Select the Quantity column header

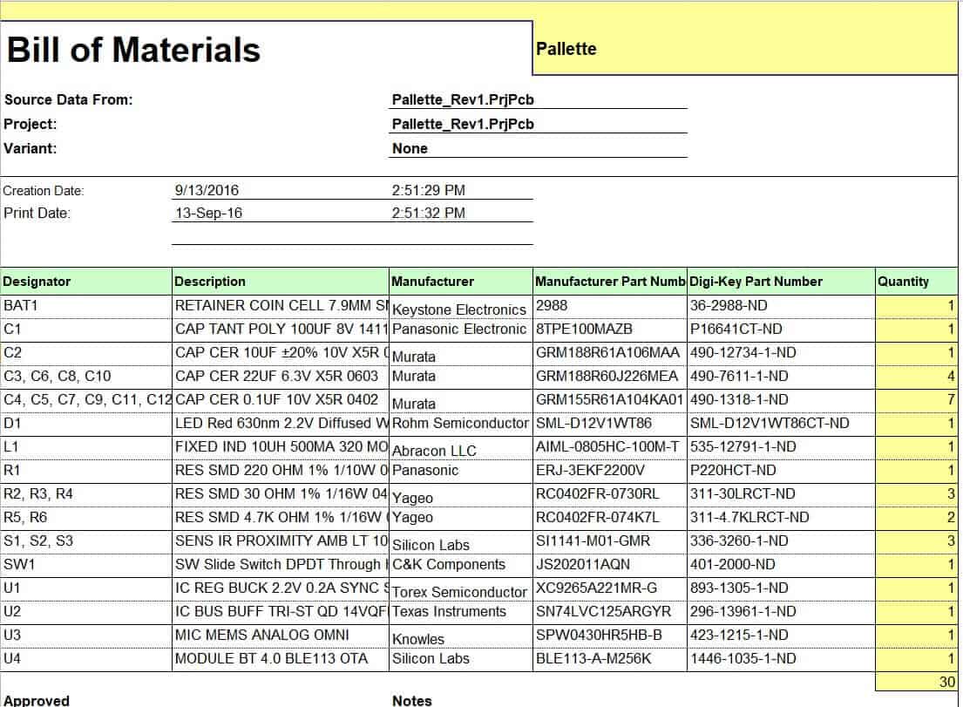[x=916, y=282]
